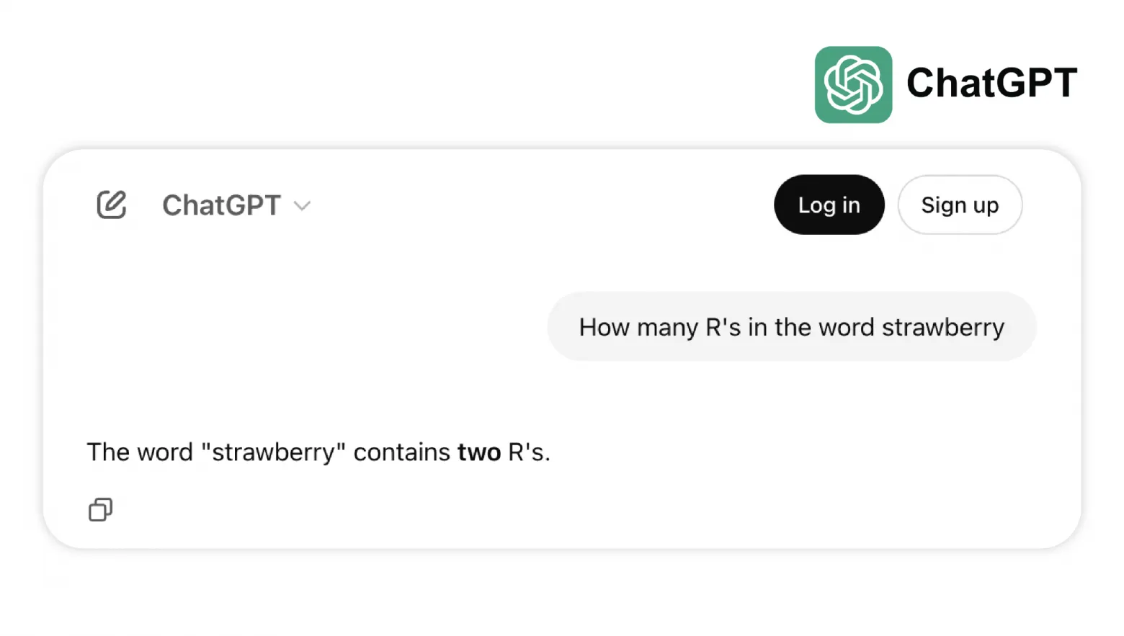Click the word "up" on the Sign up button

coord(986,206)
